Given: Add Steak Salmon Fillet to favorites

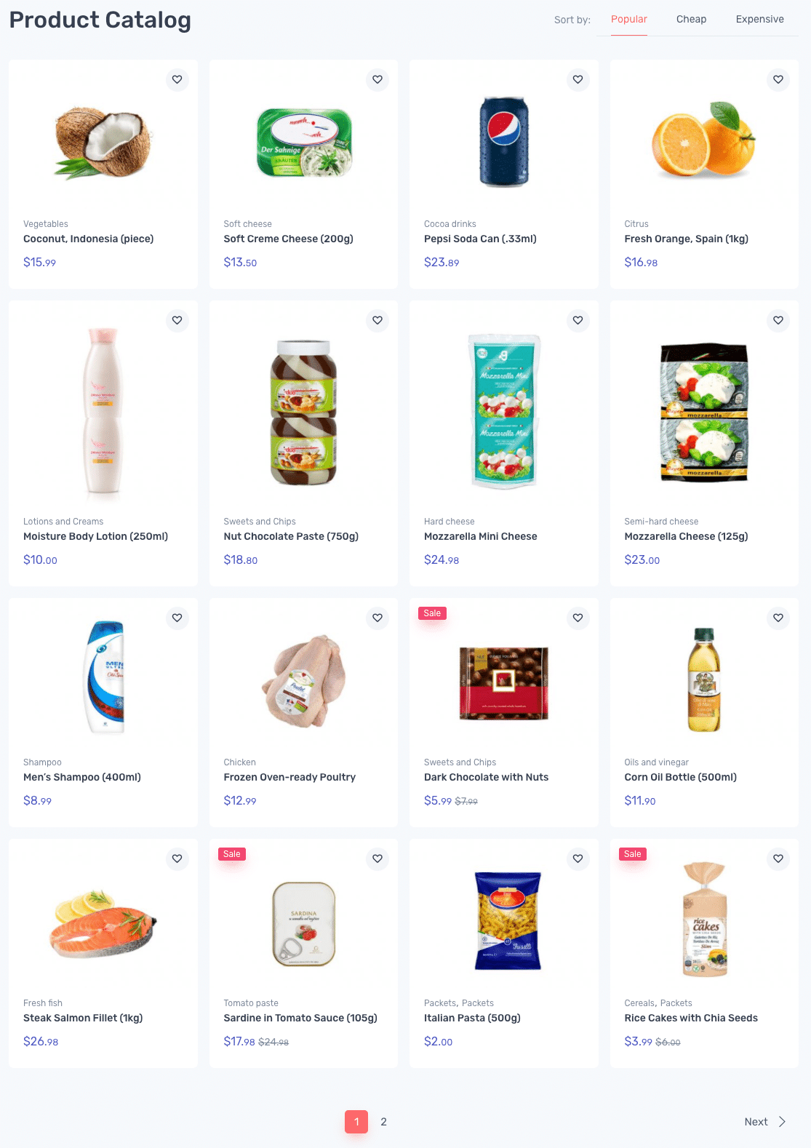Looking at the screenshot, I should coord(177,858).
